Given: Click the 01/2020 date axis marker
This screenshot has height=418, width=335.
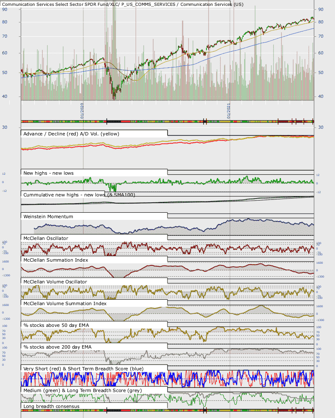Looking at the screenshot, I should coord(82,111).
